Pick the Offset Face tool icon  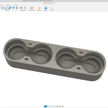13,8
